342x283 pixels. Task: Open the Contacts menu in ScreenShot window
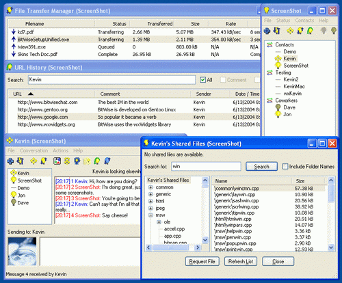(x=304, y=21)
